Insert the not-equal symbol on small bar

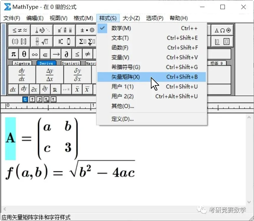pos(88,54)
